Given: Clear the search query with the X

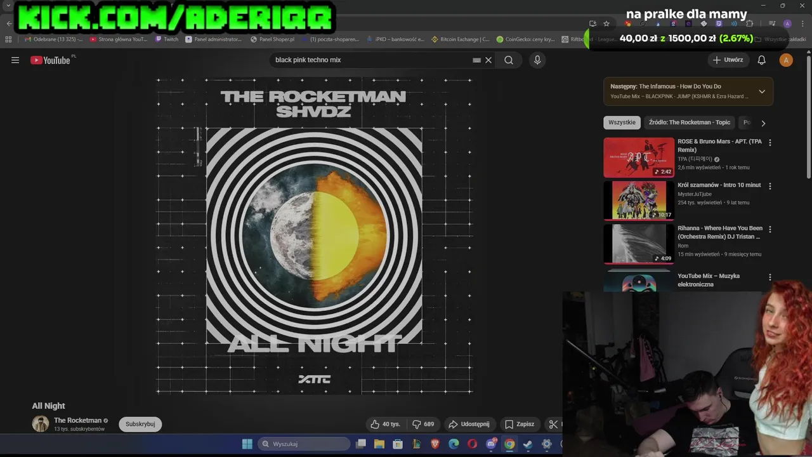Looking at the screenshot, I should (x=488, y=60).
